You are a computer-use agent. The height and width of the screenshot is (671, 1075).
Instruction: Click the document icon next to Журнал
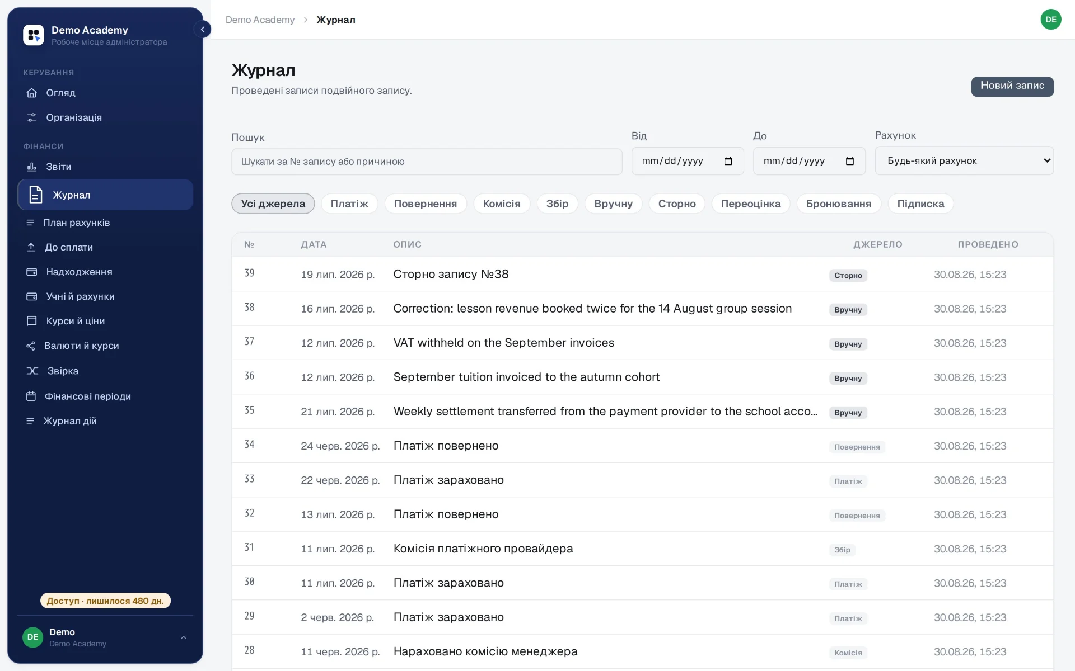tap(36, 195)
